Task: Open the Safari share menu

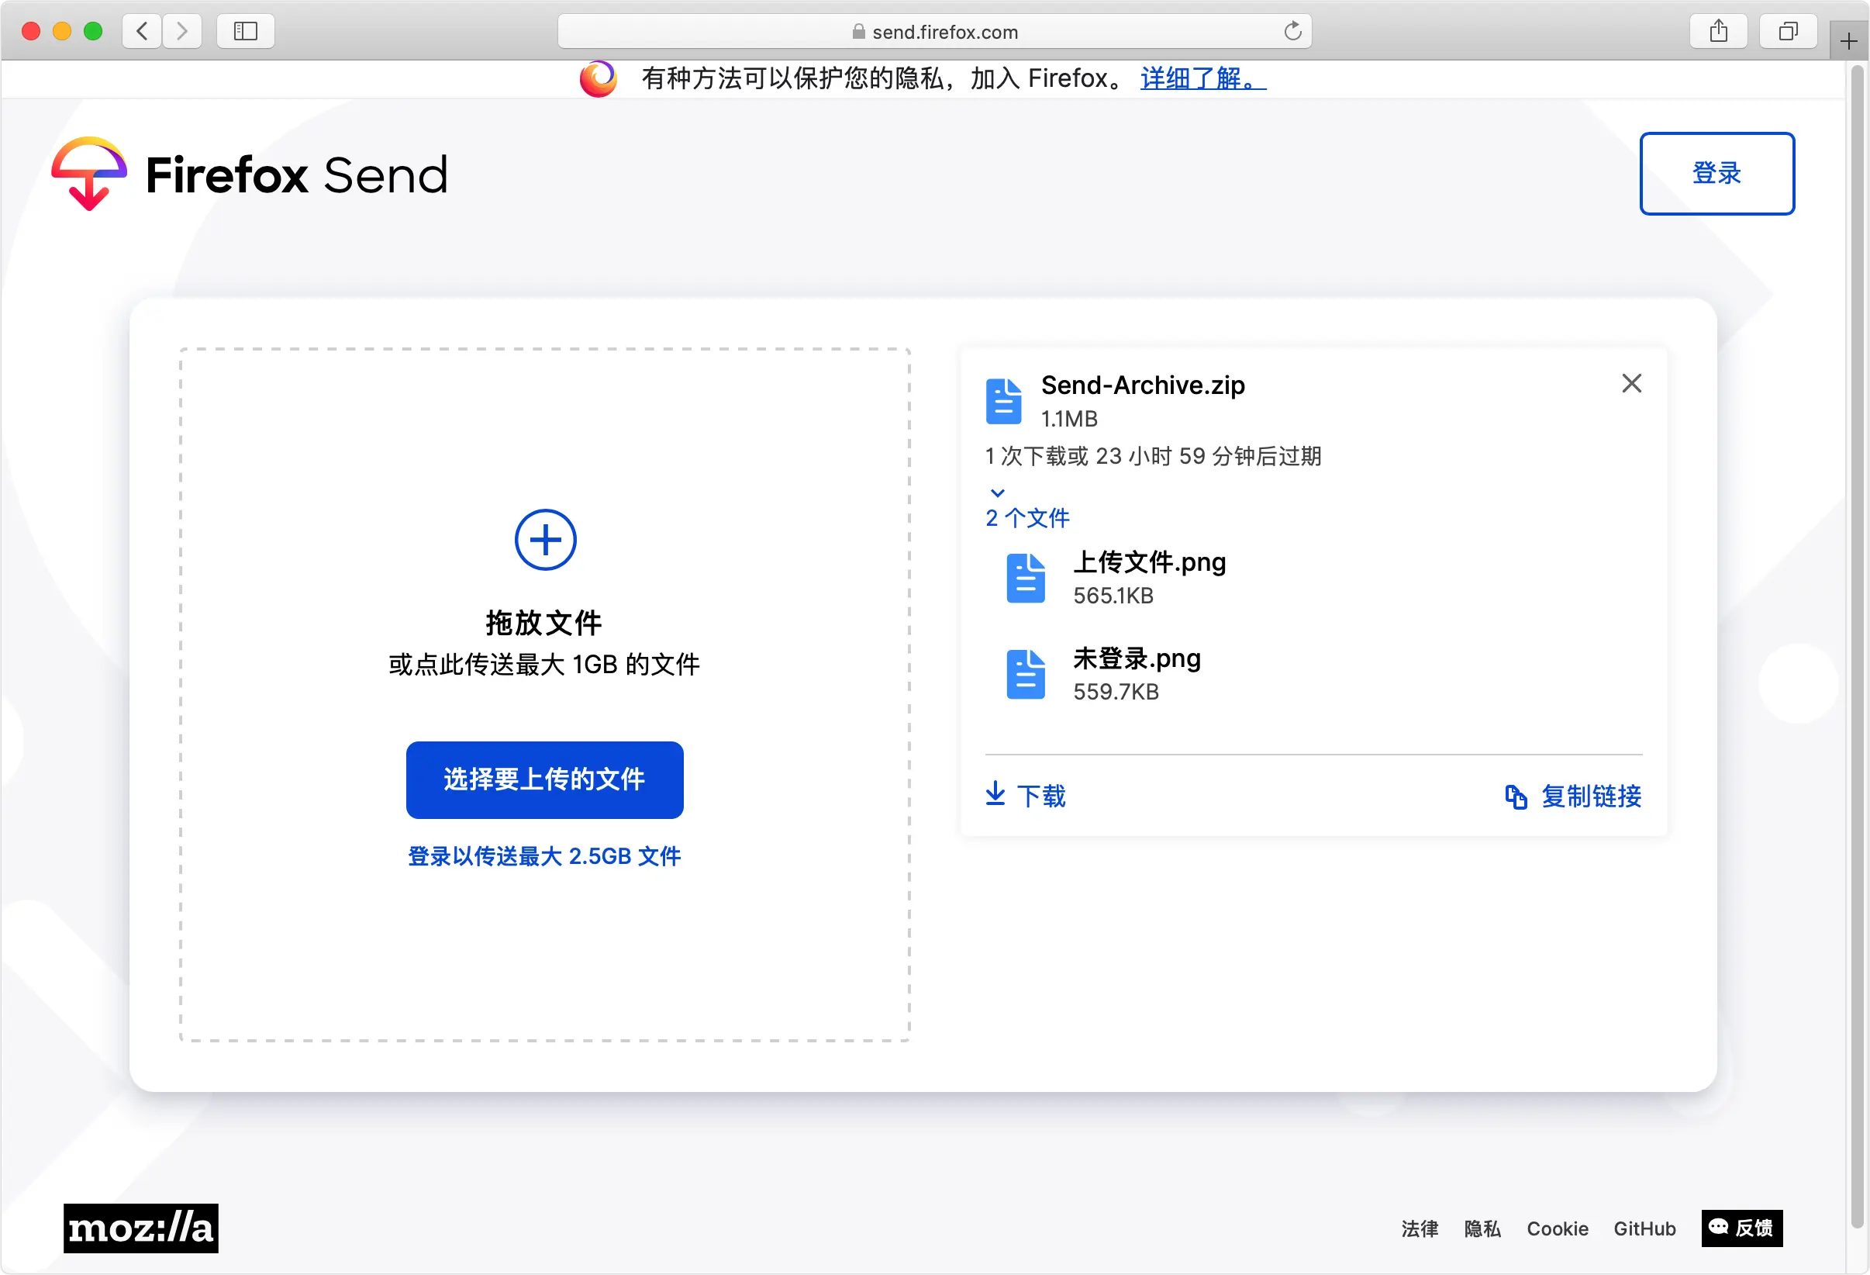Action: click(1719, 31)
